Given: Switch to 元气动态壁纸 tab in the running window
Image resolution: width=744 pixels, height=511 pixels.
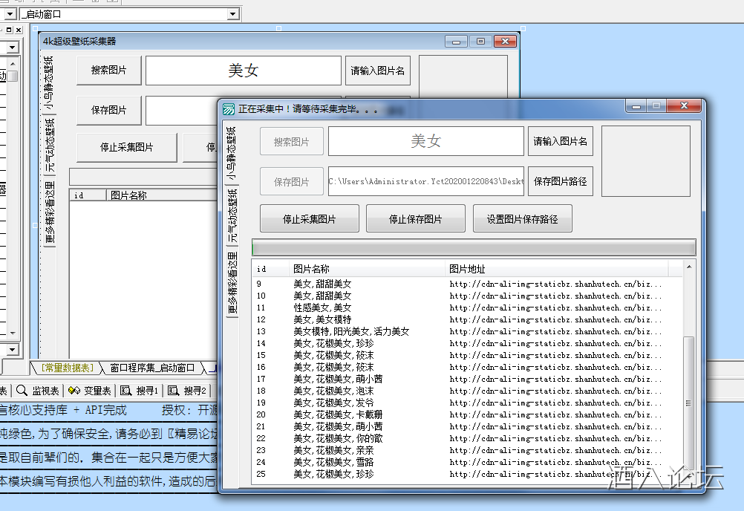Looking at the screenshot, I should (232, 216).
